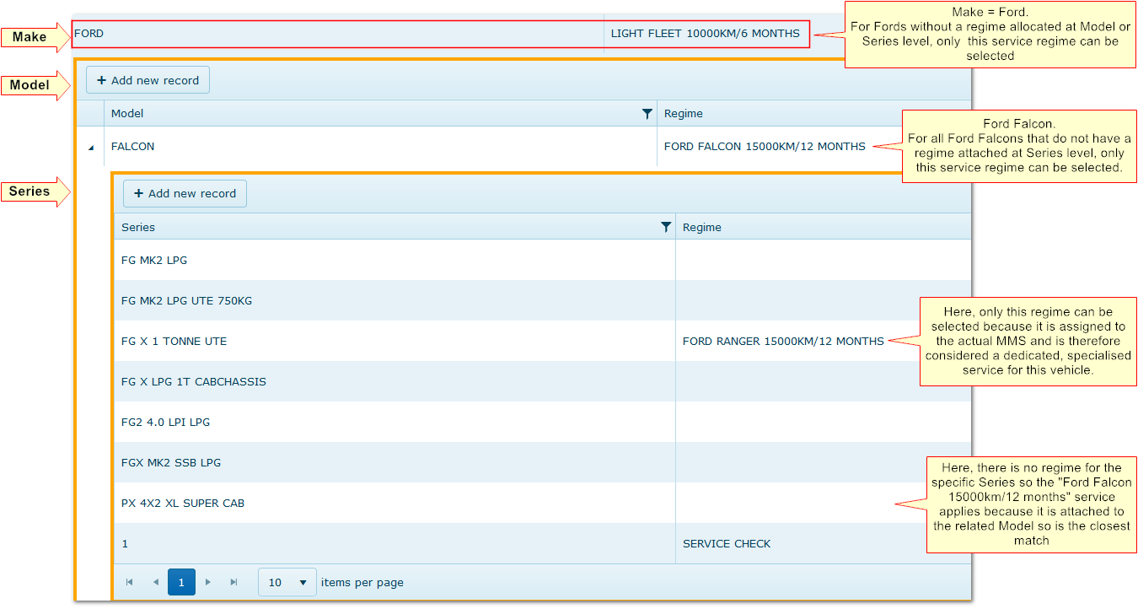Click the Series column filter icon
Image resolution: width=1138 pixels, height=609 pixels.
coord(666,227)
